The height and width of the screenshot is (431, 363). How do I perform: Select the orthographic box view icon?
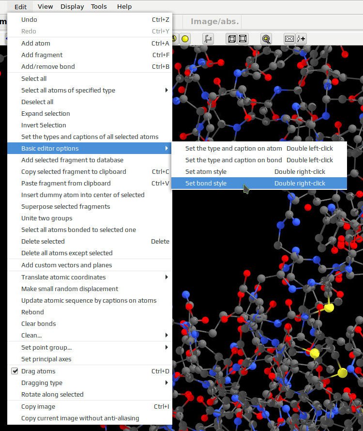(x=242, y=39)
